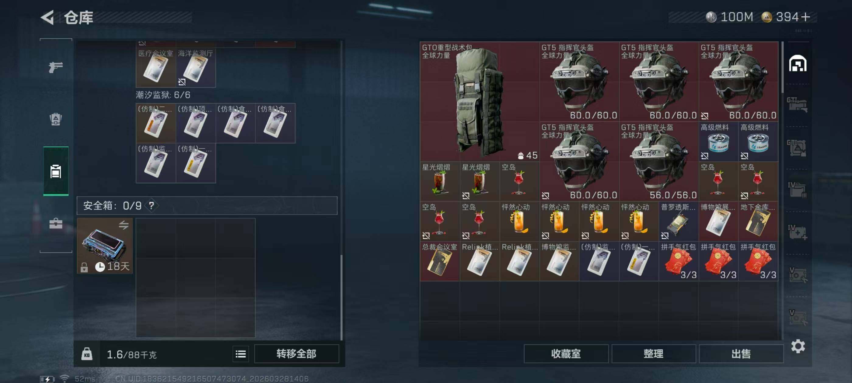Click the 转移全部 button
The width and height of the screenshot is (852, 383).
[296, 354]
